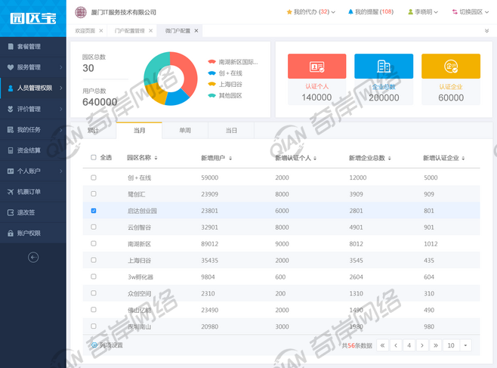Go to the next page in pagination
Viewport: 497px width, 368px height.
pos(422,345)
